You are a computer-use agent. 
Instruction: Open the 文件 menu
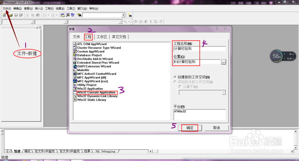(x=7, y=8)
